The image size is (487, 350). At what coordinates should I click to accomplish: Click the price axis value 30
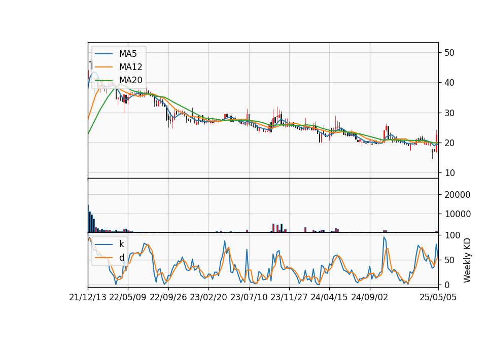pyautogui.click(x=449, y=113)
